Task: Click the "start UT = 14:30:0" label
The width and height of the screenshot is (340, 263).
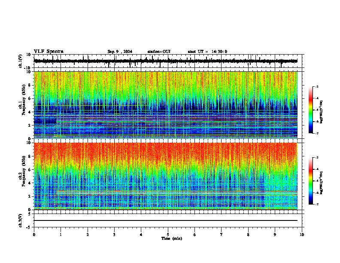Action: point(207,52)
